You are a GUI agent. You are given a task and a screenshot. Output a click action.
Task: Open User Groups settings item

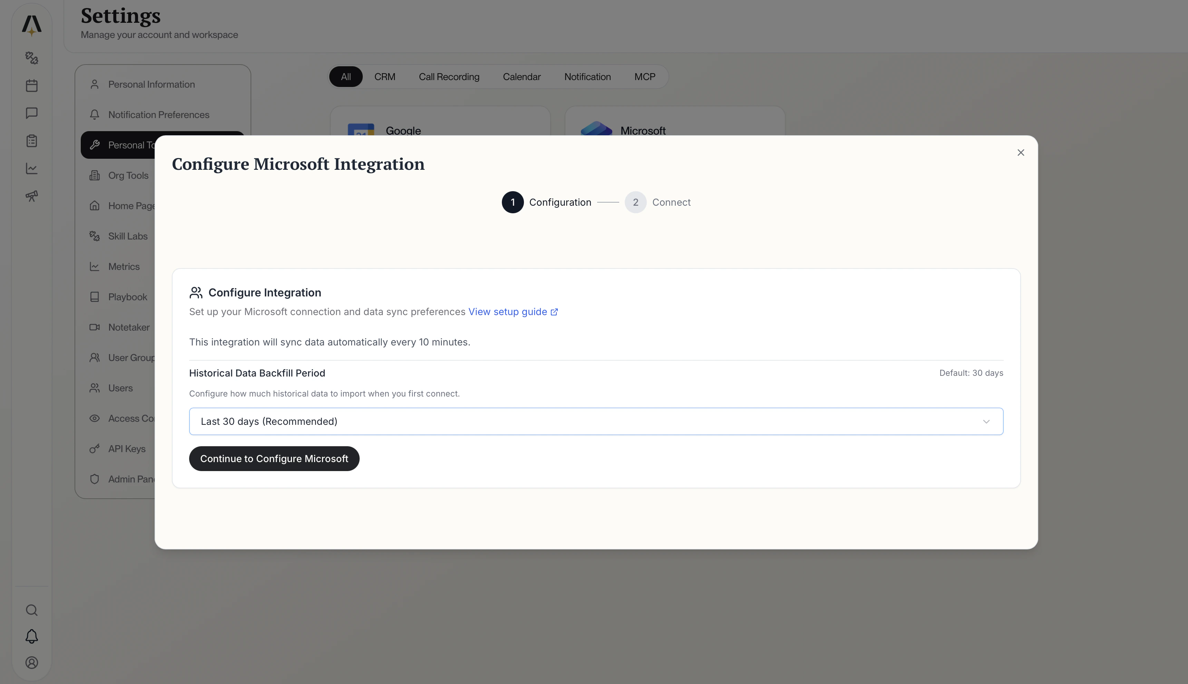tap(118, 358)
